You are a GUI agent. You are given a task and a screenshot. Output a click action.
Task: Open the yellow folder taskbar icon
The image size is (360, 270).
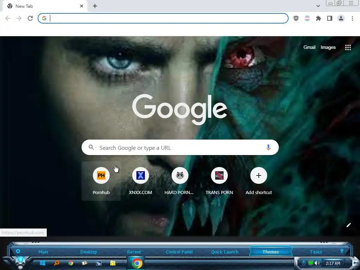click(x=113, y=263)
